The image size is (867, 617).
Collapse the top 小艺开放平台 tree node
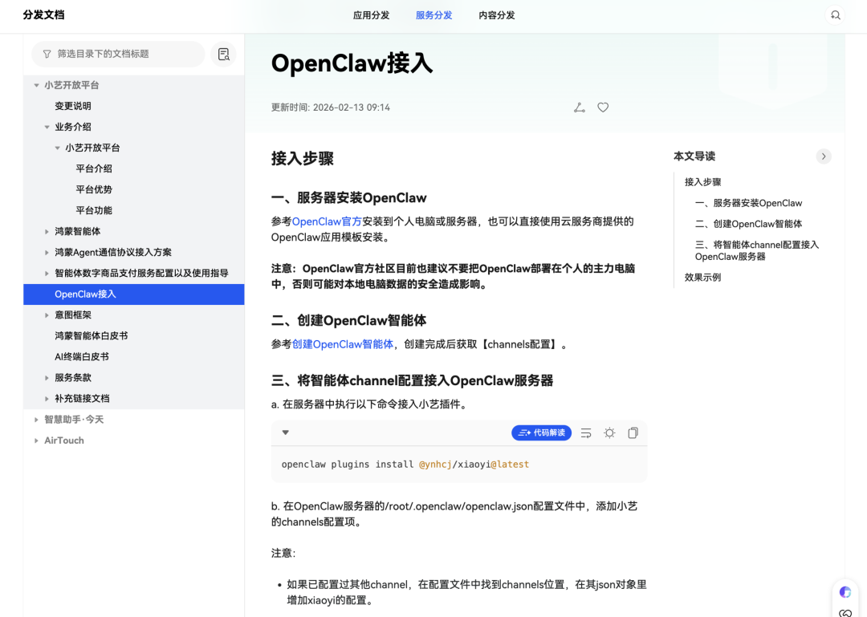pyautogui.click(x=36, y=85)
